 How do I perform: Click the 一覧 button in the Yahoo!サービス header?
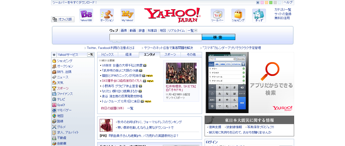91,55
